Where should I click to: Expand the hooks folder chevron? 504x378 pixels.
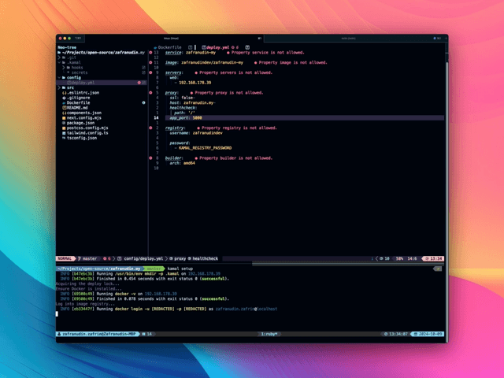click(x=64, y=68)
